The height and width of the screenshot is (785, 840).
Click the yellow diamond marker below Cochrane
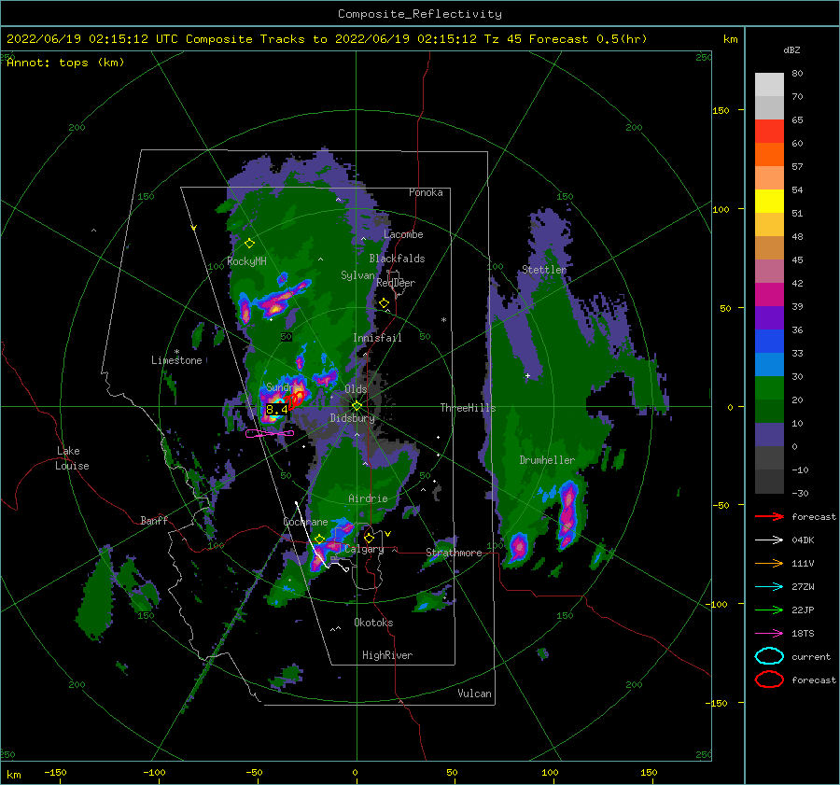pyautogui.click(x=319, y=539)
